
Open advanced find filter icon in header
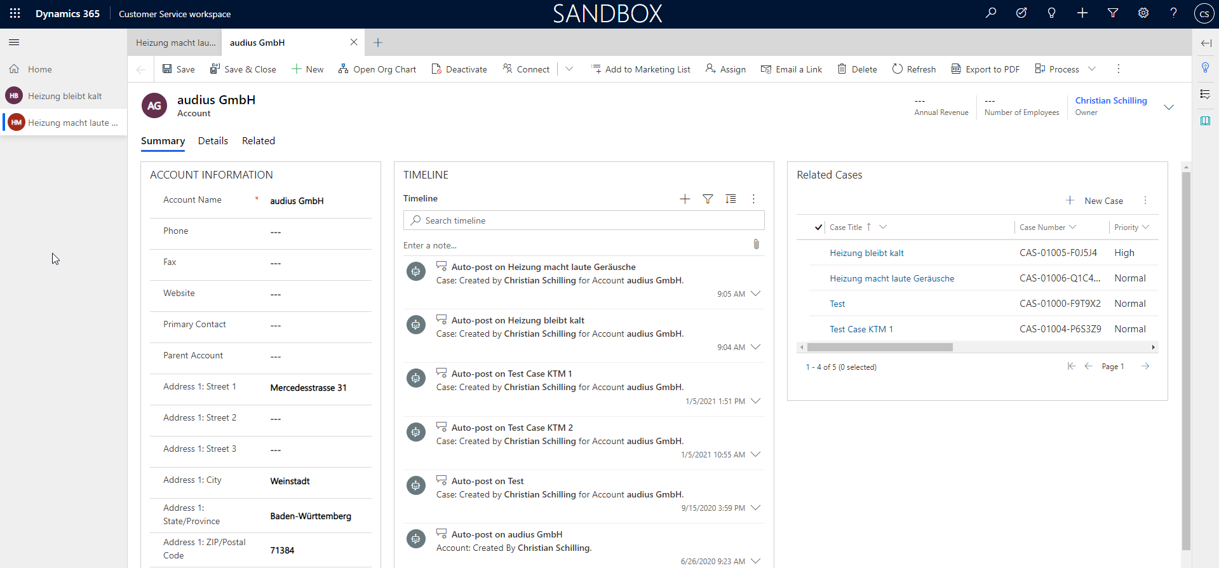coord(1112,13)
